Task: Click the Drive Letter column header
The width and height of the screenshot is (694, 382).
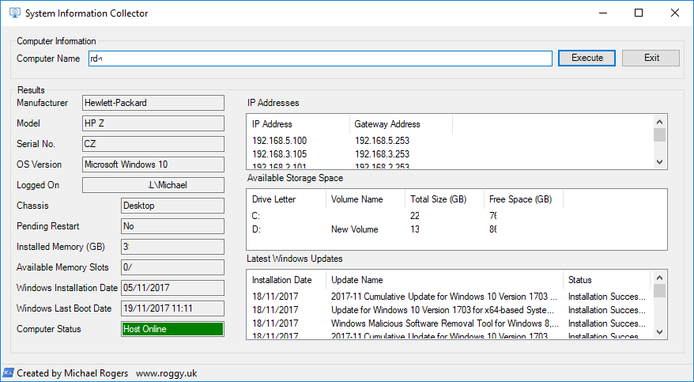Action: point(286,199)
